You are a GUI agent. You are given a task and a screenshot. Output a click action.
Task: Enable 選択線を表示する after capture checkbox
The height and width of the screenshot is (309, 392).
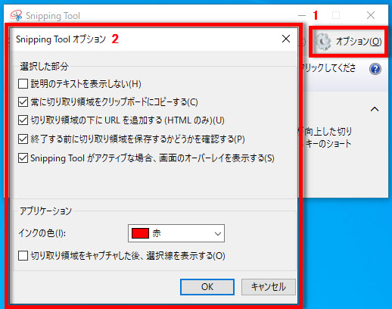(x=23, y=256)
